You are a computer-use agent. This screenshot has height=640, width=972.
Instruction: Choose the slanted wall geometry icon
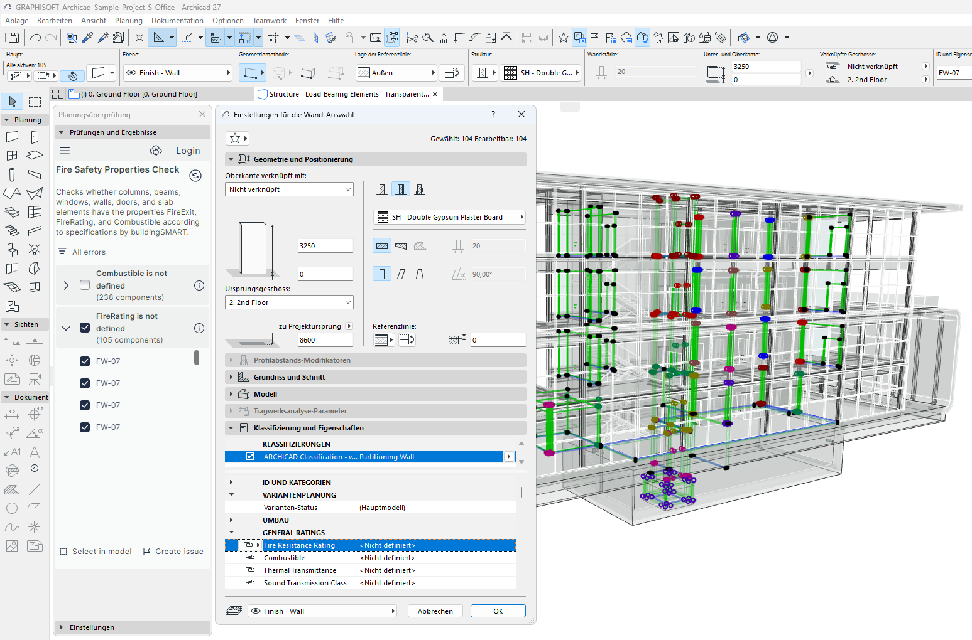point(401,274)
